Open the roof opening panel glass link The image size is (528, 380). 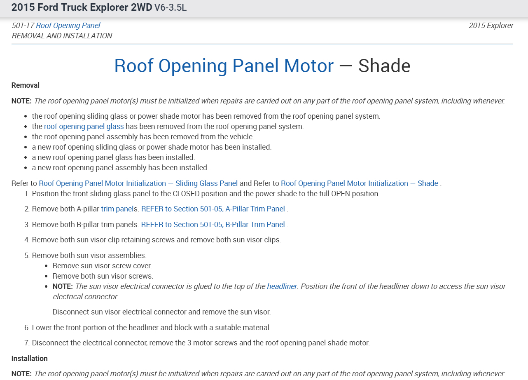(x=84, y=127)
